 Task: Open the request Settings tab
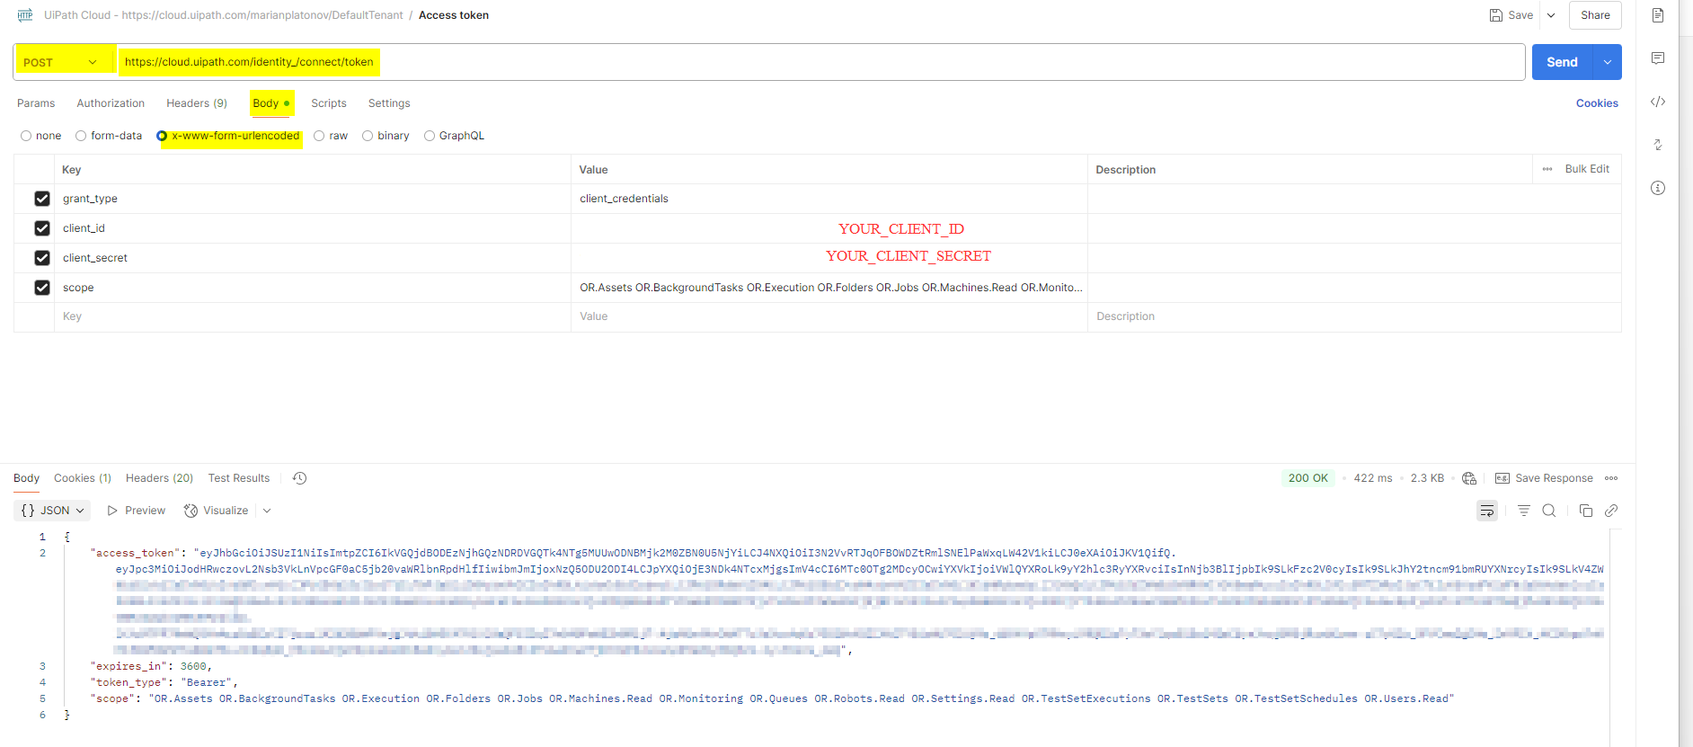click(x=389, y=103)
